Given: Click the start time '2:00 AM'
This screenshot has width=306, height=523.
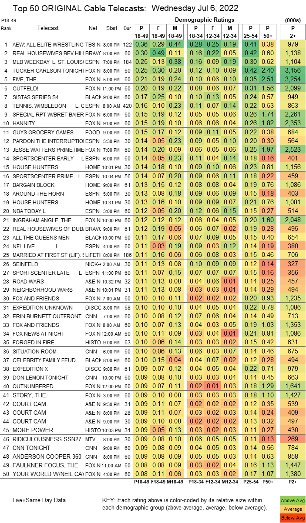Looking at the screenshot, I should pyautogui.click(x=112, y=264).
